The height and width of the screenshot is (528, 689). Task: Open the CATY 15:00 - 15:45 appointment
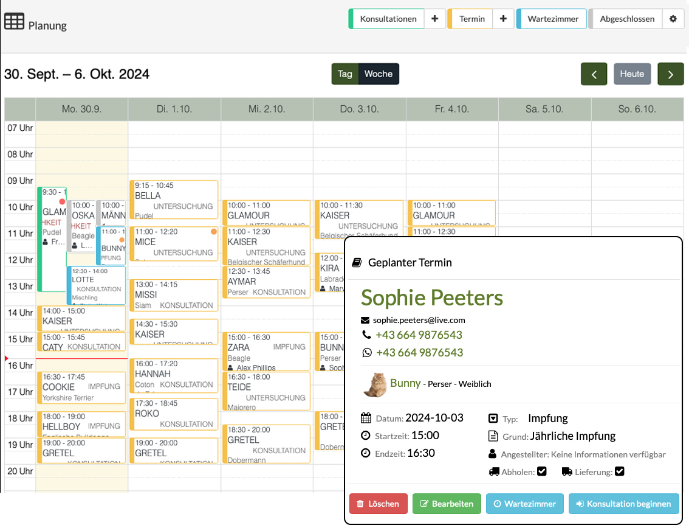click(x=82, y=342)
